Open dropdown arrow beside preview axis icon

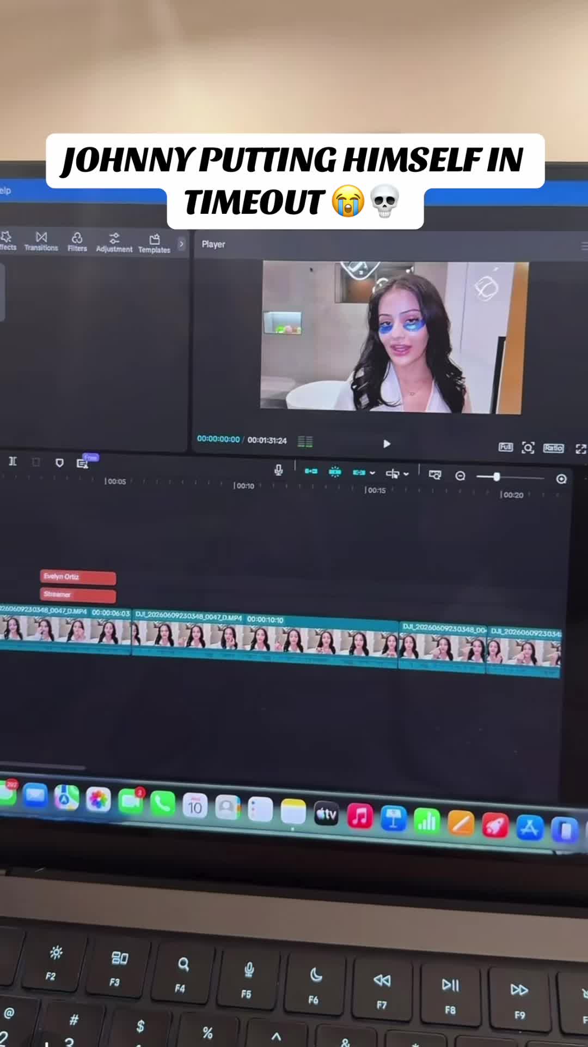click(406, 474)
